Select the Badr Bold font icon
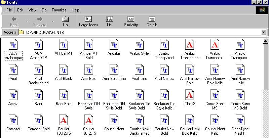The image size is (269, 138). pyautogui.click(x=64, y=95)
